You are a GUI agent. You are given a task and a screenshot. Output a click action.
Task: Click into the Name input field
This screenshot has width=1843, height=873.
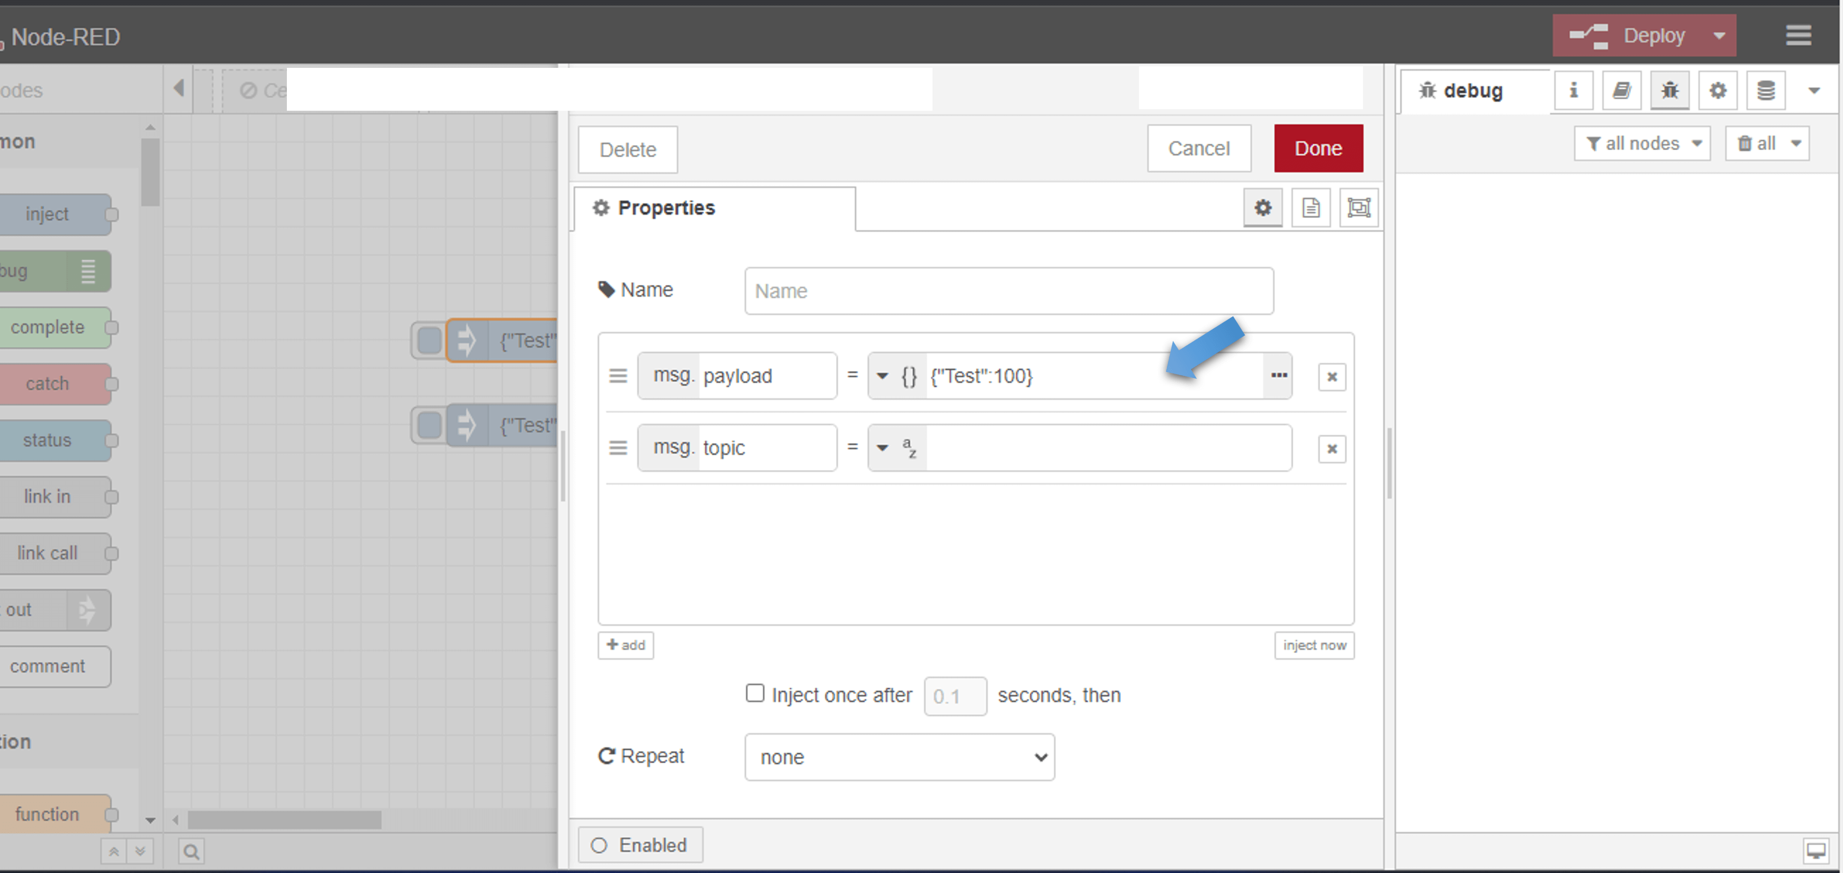pyautogui.click(x=1008, y=291)
